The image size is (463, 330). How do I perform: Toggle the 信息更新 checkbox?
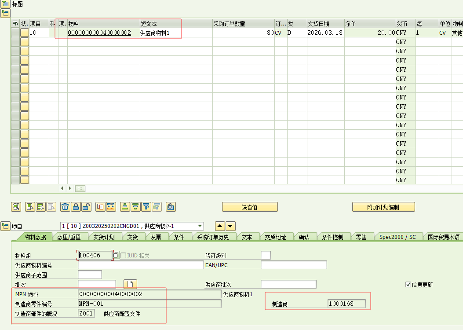(x=408, y=285)
